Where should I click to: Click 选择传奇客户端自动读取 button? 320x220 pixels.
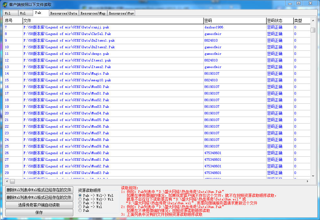click(39, 205)
